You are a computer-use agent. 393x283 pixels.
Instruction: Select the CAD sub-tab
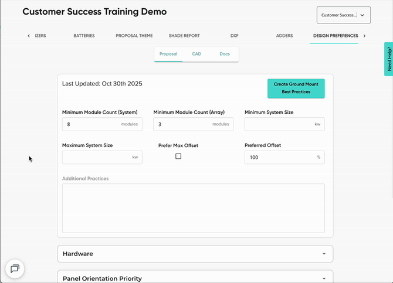(x=196, y=54)
